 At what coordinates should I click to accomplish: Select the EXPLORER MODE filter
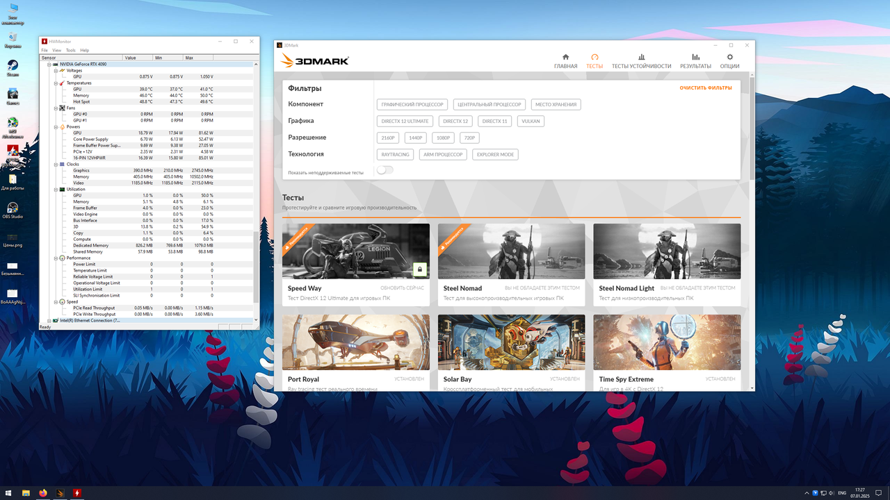pos(495,154)
